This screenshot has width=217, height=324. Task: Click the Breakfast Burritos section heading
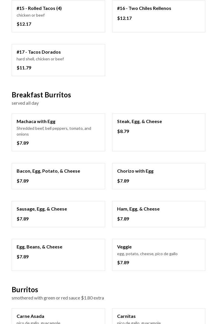click(x=41, y=95)
